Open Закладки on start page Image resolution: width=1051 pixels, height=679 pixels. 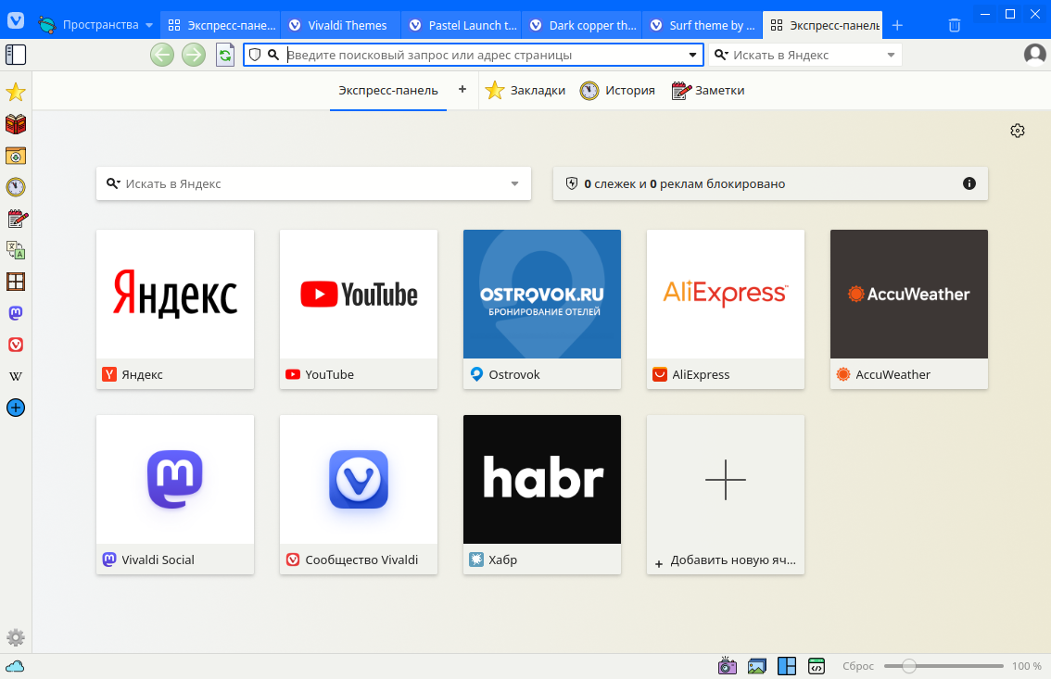point(525,91)
